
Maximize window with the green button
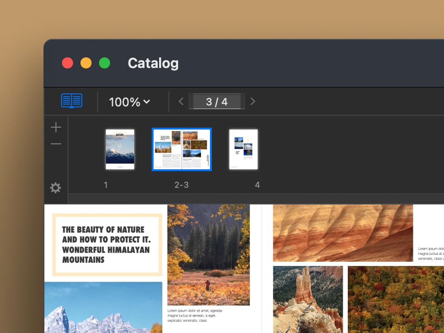[105, 63]
